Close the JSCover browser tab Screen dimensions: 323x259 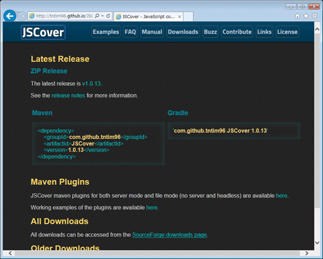(x=180, y=17)
